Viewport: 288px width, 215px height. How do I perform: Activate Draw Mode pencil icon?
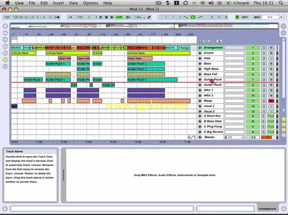pos(149,17)
